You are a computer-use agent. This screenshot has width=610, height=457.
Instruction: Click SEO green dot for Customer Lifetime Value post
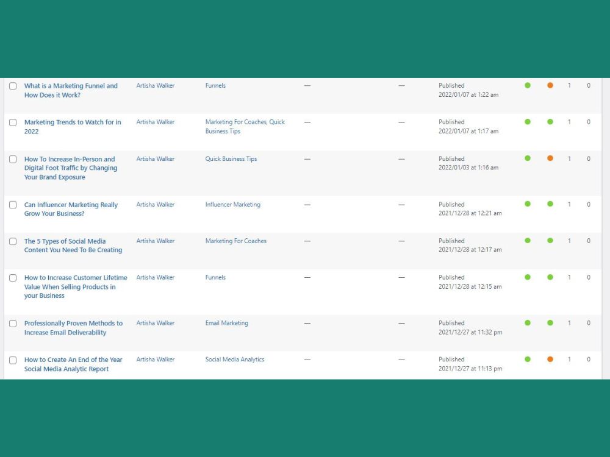coord(528,277)
